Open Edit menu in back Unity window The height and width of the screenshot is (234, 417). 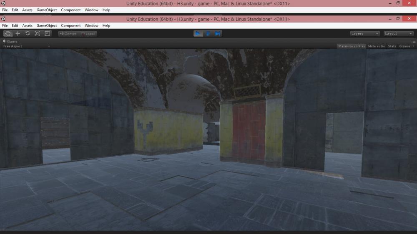(x=15, y=10)
